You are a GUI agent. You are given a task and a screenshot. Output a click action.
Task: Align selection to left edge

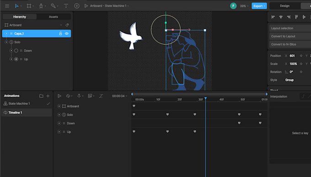(273, 17)
